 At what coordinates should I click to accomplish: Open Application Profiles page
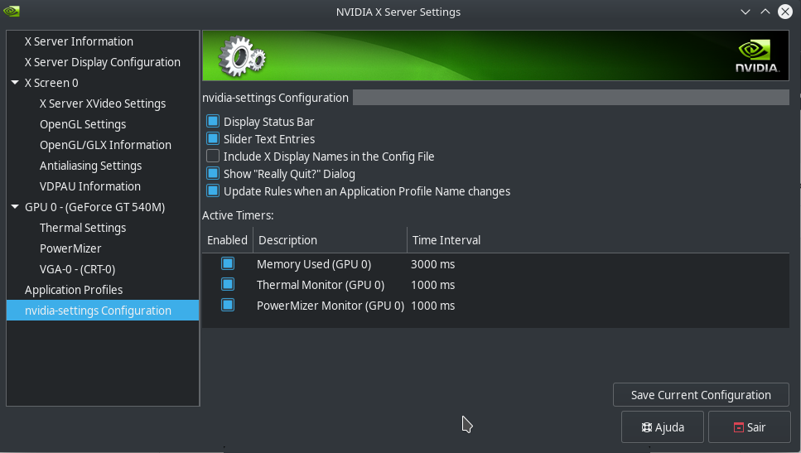(x=74, y=290)
